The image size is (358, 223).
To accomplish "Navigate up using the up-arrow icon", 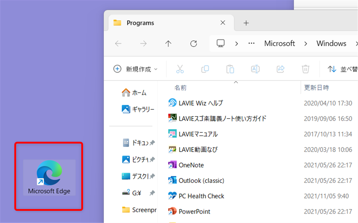I will pos(168,43).
